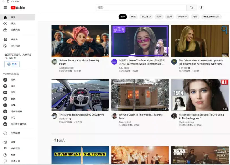Viewport: 230px width, 165px height.
Task: Select the All (全部) filter chip
Action: click(122, 17)
